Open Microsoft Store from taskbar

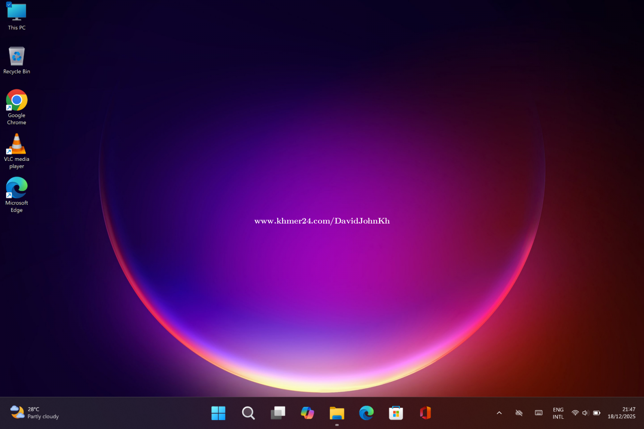(396, 413)
